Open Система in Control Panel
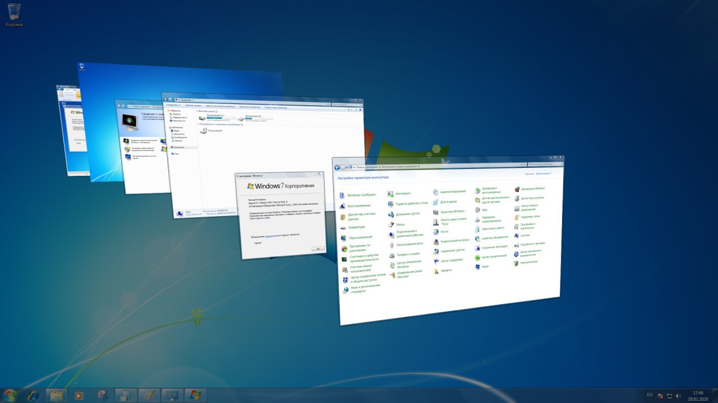This screenshot has height=403, width=718. (522, 235)
